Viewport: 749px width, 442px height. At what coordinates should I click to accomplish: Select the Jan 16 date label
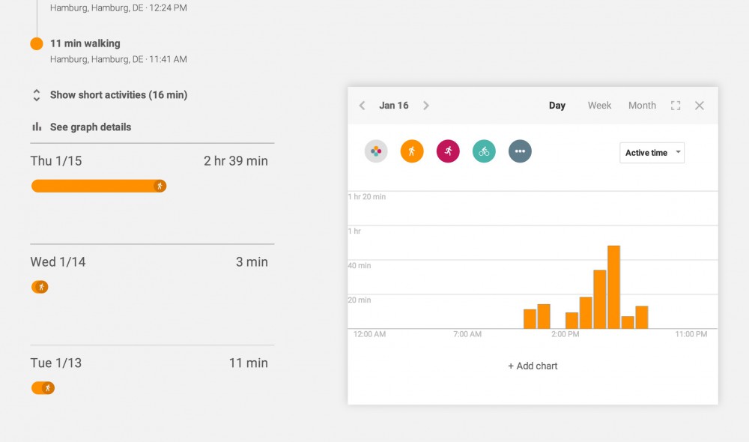point(394,106)
